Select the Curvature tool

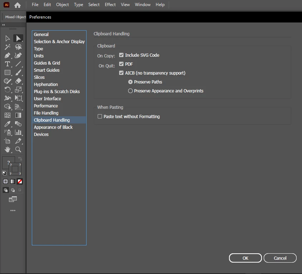18,56
